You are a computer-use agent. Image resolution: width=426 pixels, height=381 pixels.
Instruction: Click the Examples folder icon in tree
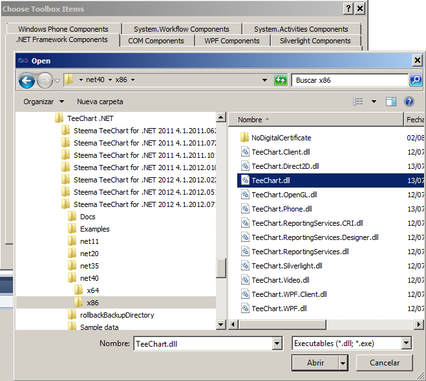coord(72,228)
